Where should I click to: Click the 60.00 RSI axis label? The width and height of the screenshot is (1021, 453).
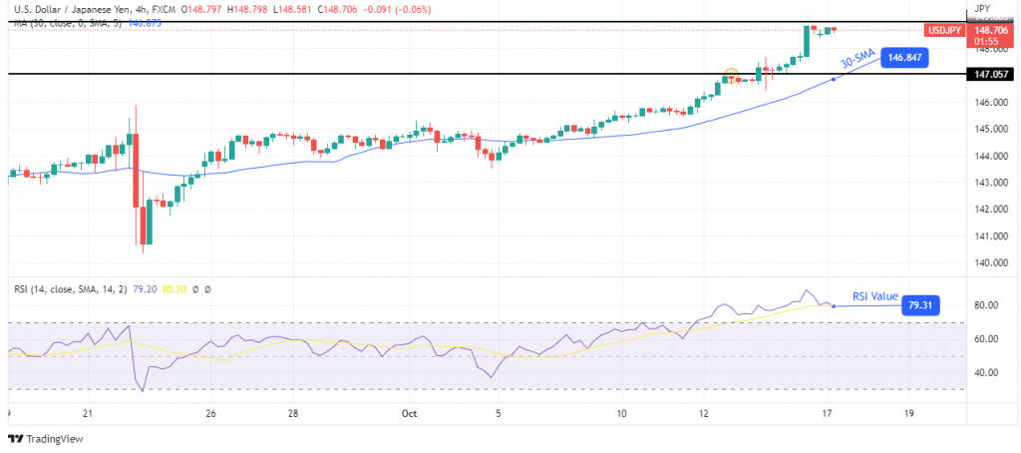pyautogui.click(x=985, y=339)
